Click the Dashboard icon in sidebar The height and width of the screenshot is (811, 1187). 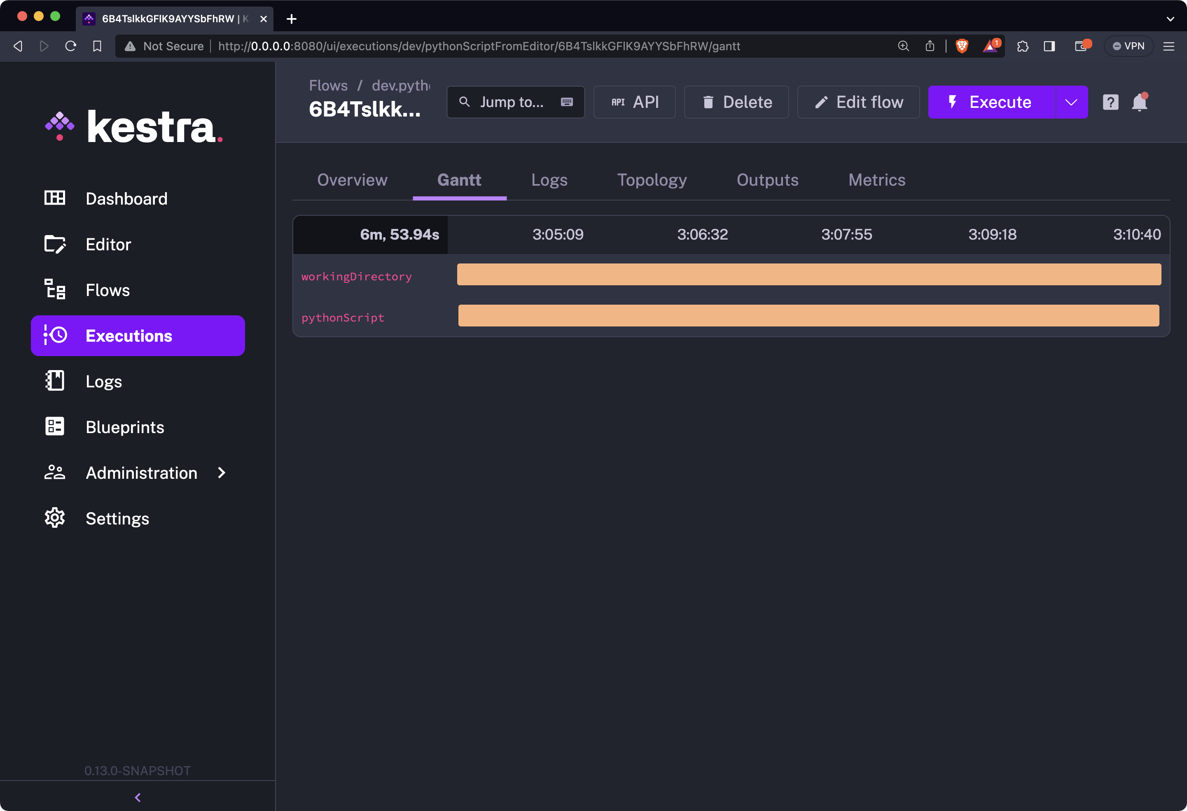tap(55, 198)
